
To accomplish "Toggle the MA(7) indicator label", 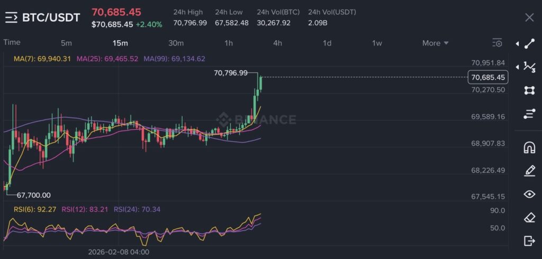I will pos(42,59).
